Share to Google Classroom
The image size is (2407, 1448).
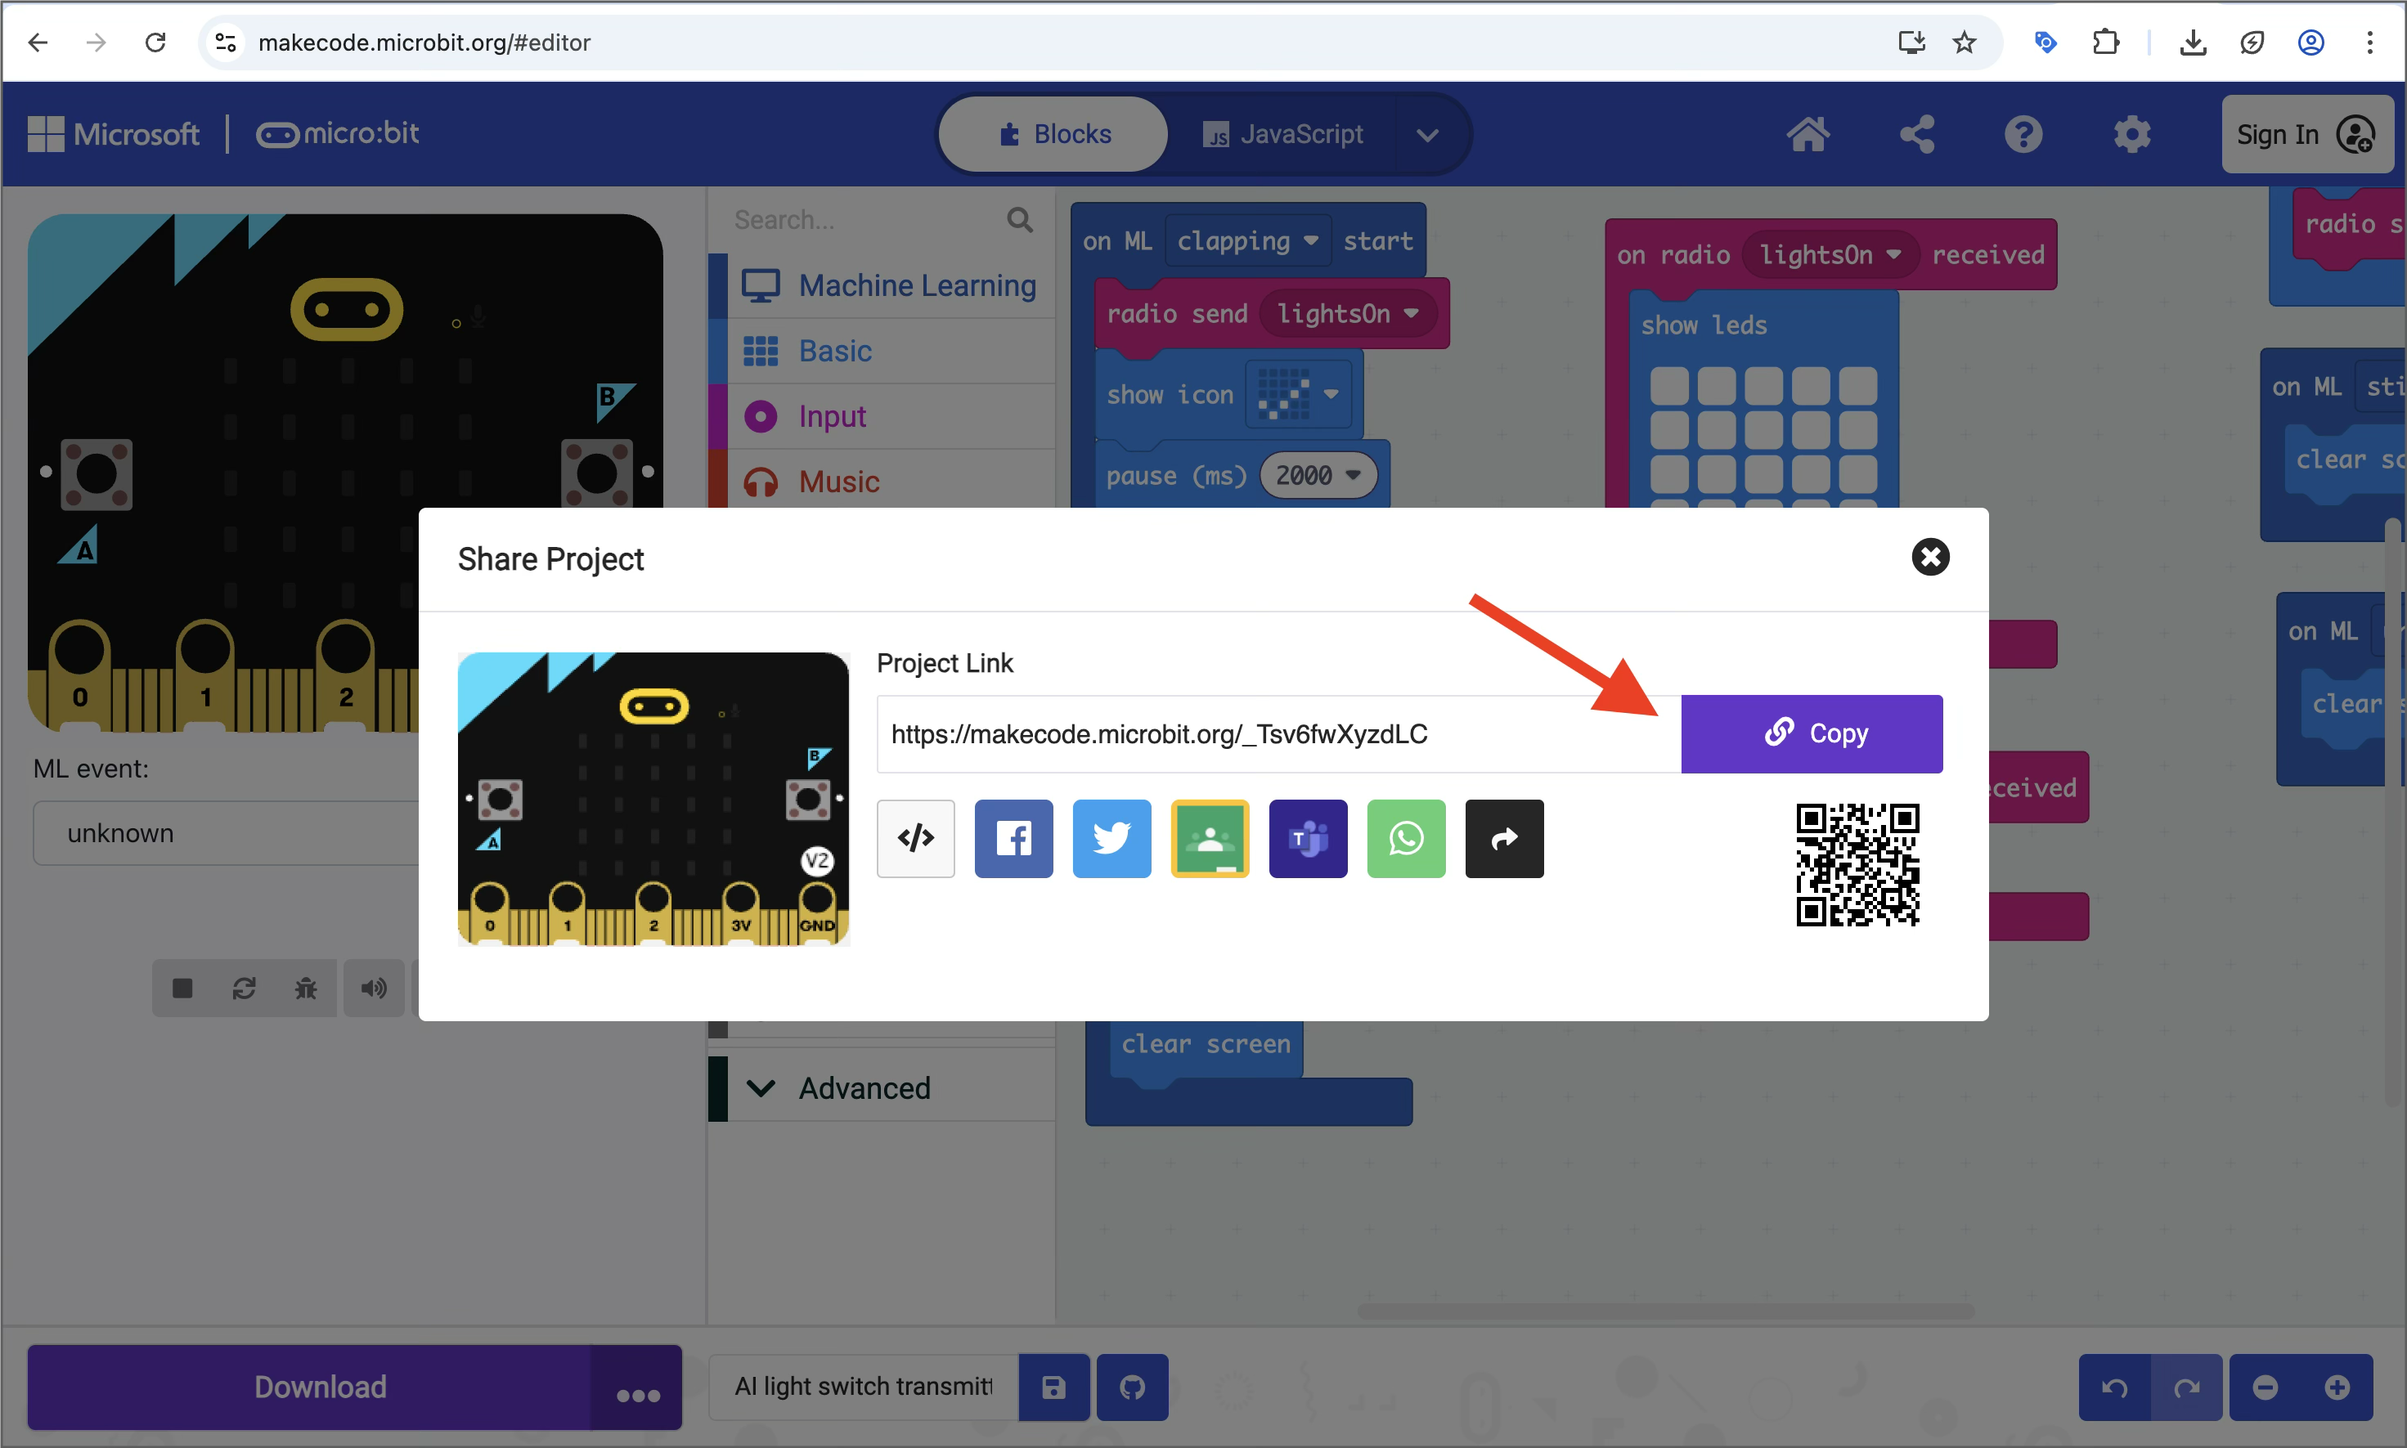tap(1210, 838)
